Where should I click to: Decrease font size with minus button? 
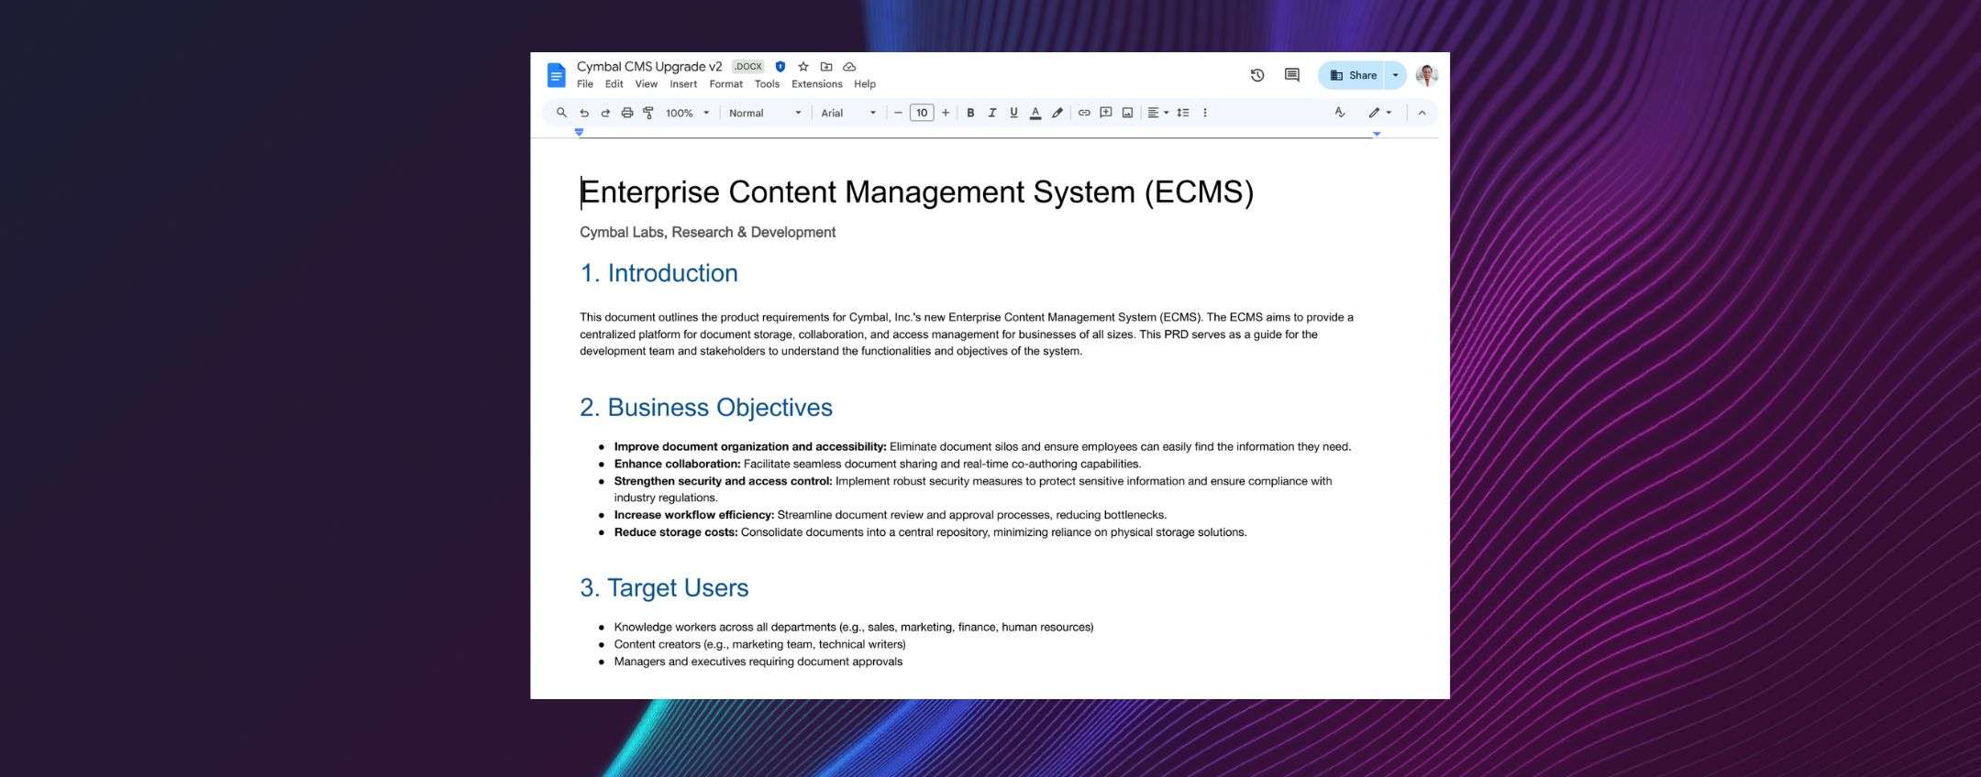pyautogui.click(x=898, y=113)
